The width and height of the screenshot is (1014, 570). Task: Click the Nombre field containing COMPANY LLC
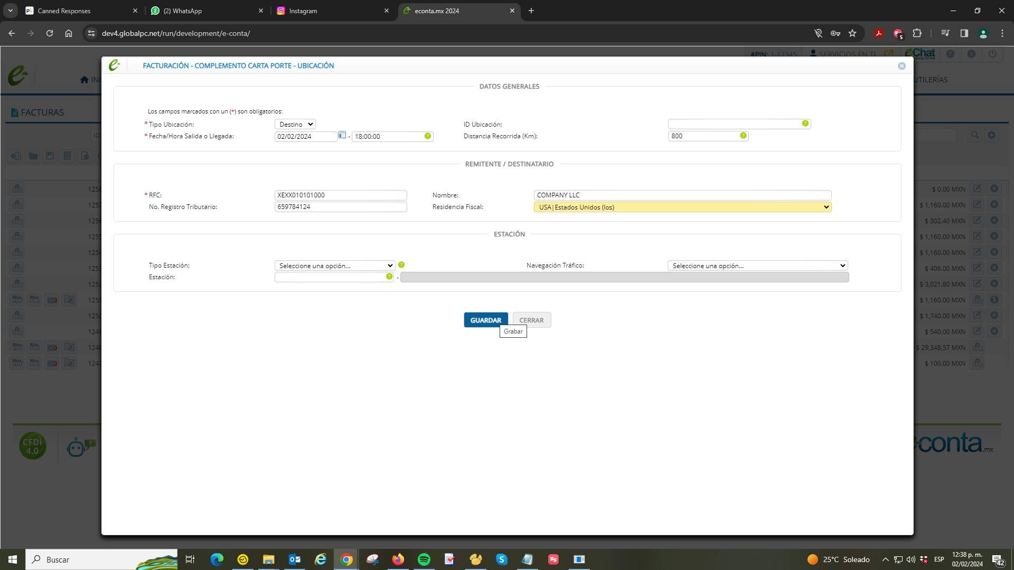pyautogui.click(x=682, y=195)
